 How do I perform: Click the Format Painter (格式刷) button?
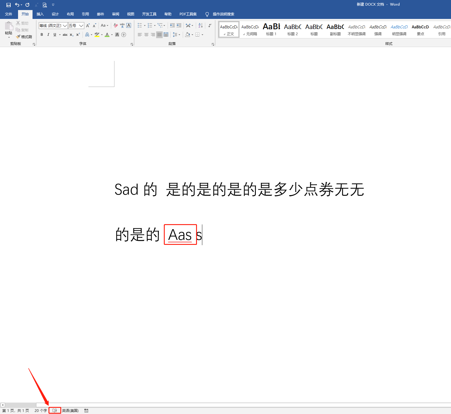point(24,37)
